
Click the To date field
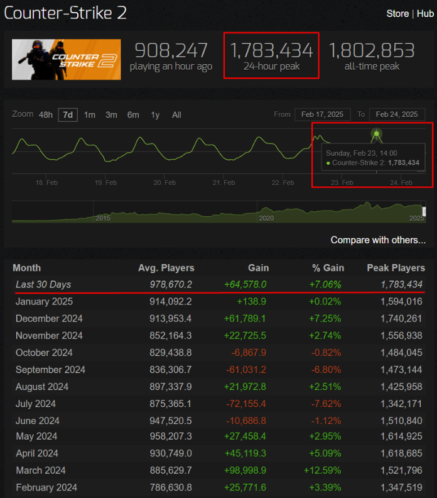[396, 114]
